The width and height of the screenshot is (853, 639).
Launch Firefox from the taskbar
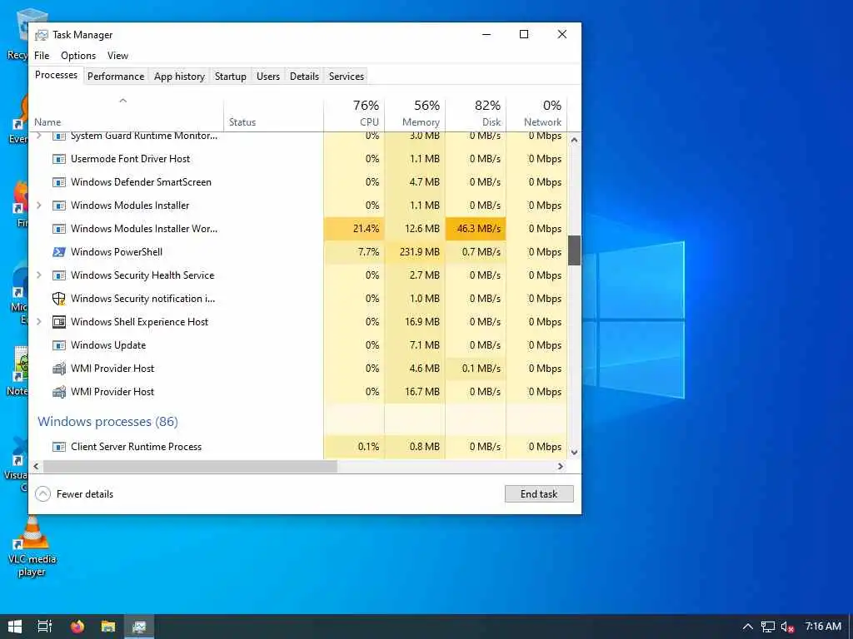77,627
